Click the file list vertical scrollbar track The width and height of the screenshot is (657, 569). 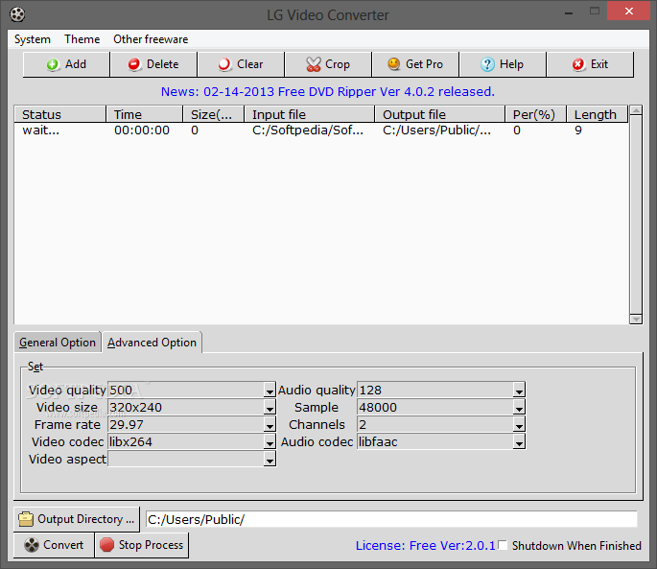636,215
